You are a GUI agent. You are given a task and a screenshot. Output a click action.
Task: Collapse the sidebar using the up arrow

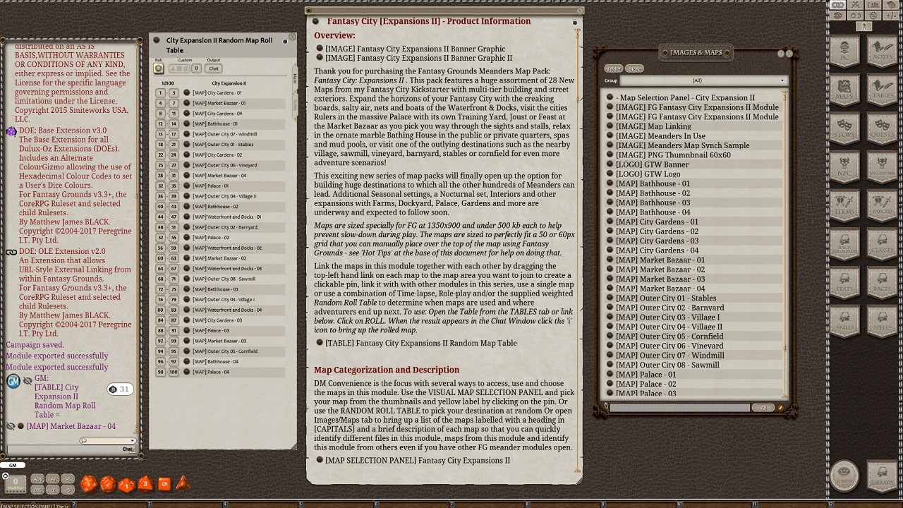863,26
